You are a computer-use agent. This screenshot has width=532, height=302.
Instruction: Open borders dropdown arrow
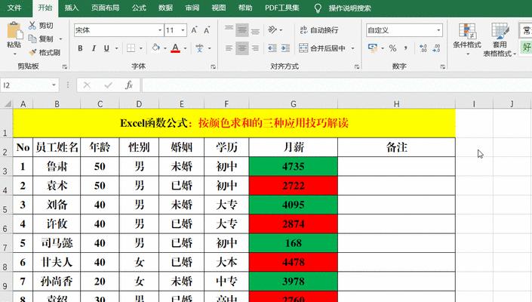click(140, 48)
